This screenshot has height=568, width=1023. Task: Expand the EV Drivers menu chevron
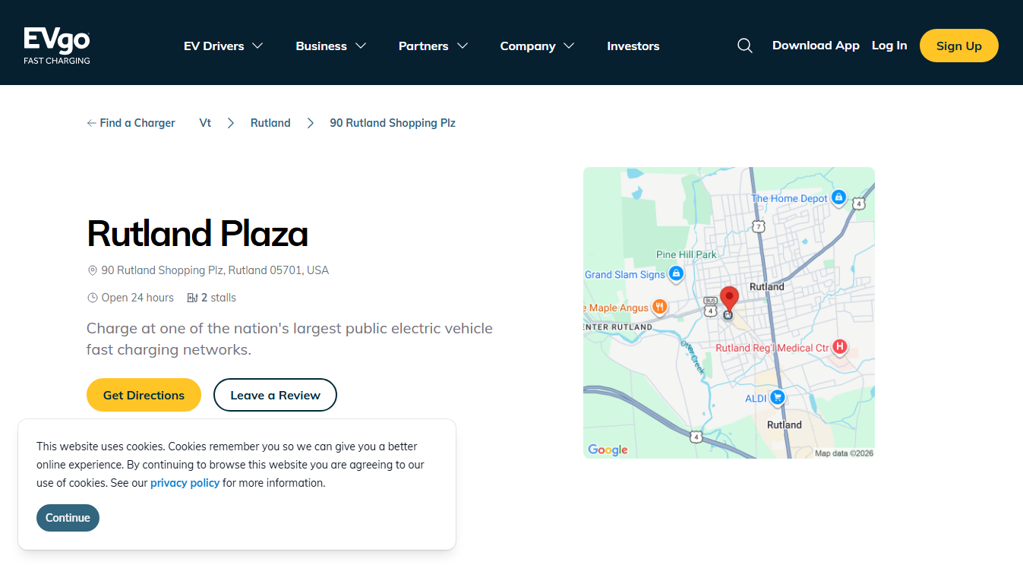[x=257, y=46]
